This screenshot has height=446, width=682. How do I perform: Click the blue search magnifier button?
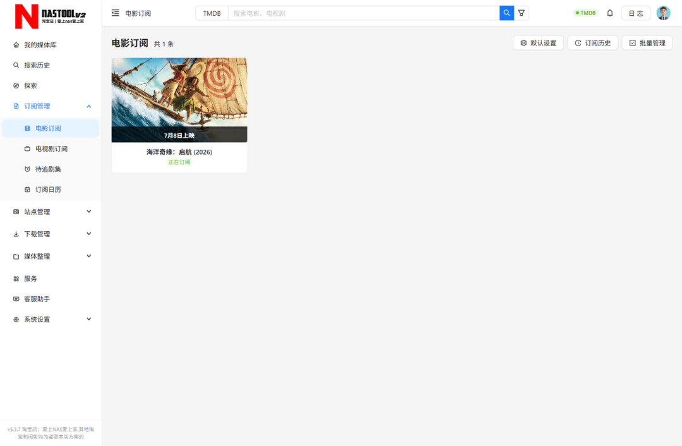click(x=506, y=13)
